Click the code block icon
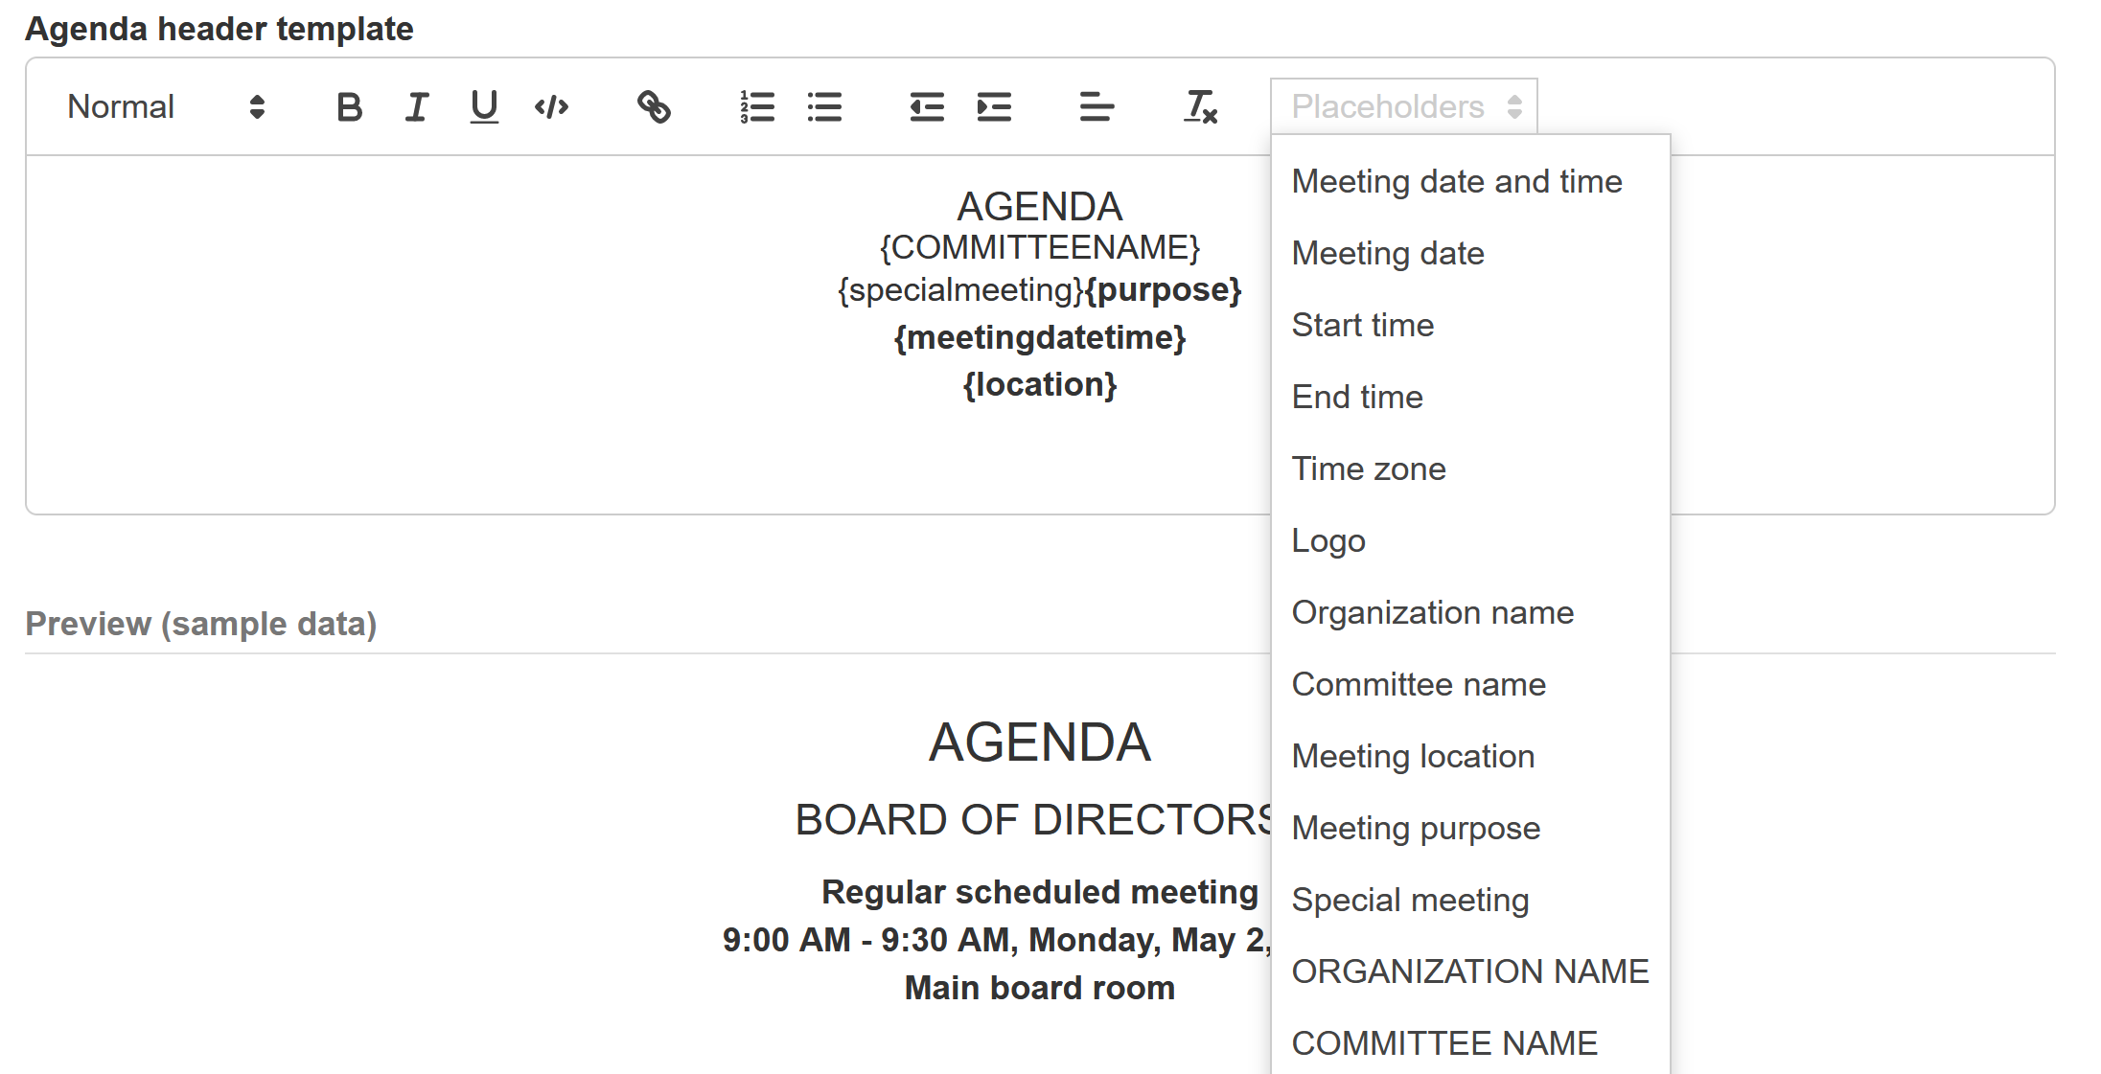 pos(551,107)
